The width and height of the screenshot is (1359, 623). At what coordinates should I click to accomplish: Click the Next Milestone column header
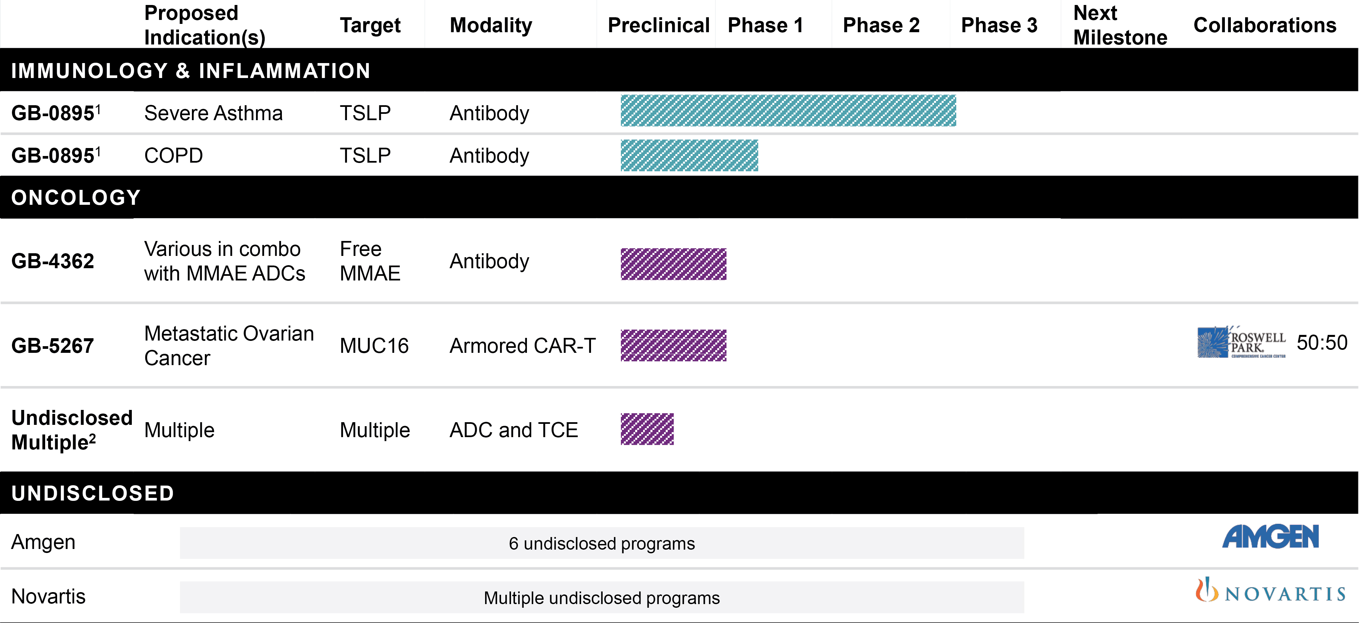[x=1120, y=25]
